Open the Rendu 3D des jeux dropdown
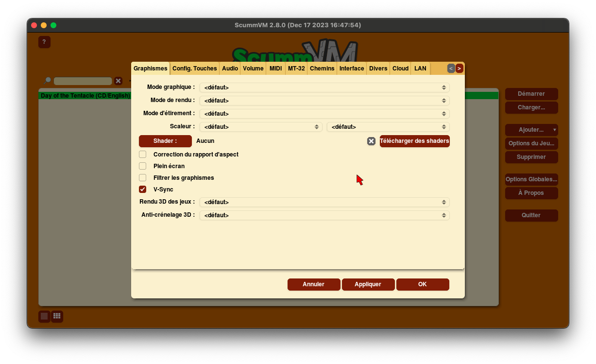The height and width of the screenshot is (364, 596). (324, 202)
